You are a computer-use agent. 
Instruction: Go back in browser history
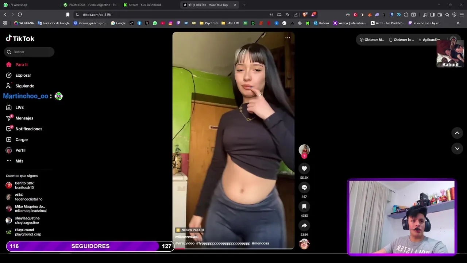pyautogui.click(x=5, y=15)
